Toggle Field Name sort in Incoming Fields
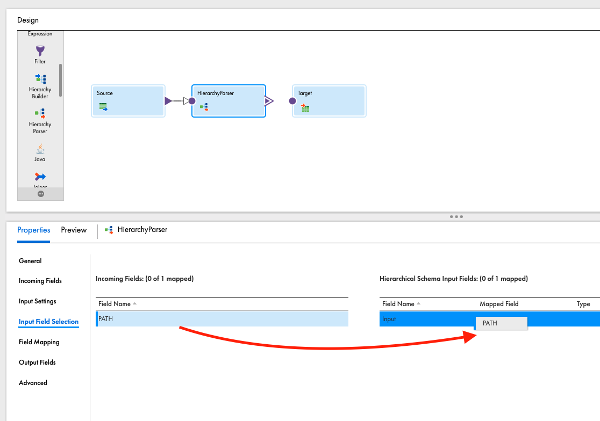This screenshot has height=421, width=600. [x=118, y=303]
